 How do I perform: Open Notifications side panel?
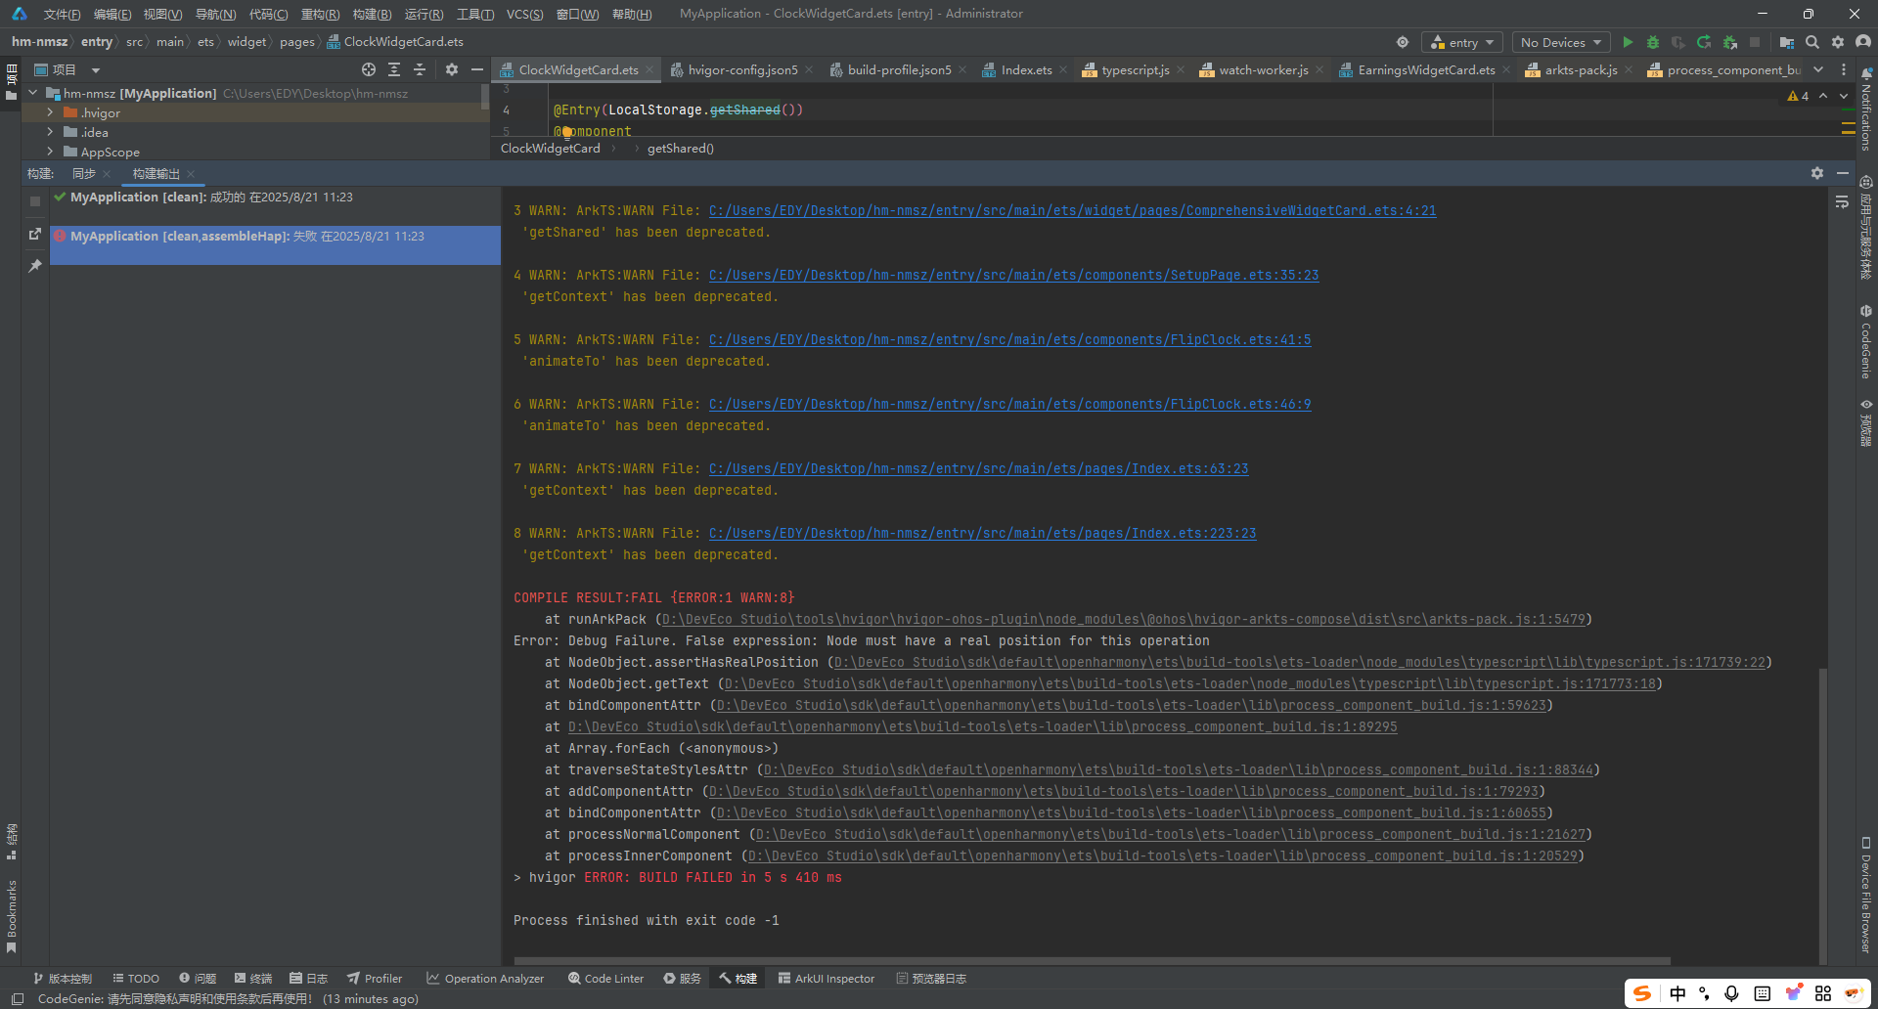tap(1866, 110)
